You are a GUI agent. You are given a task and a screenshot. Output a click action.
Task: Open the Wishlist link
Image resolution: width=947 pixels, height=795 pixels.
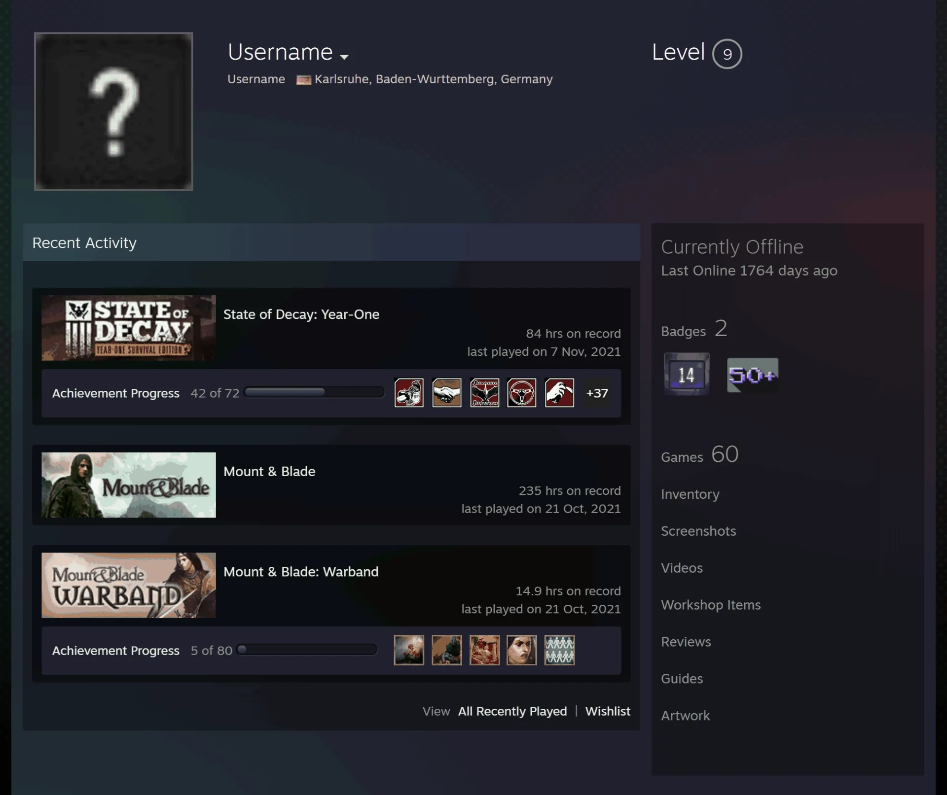608,711
